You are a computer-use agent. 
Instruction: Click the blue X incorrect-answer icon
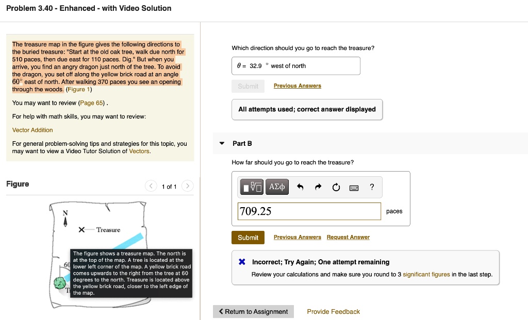point(242,261)
